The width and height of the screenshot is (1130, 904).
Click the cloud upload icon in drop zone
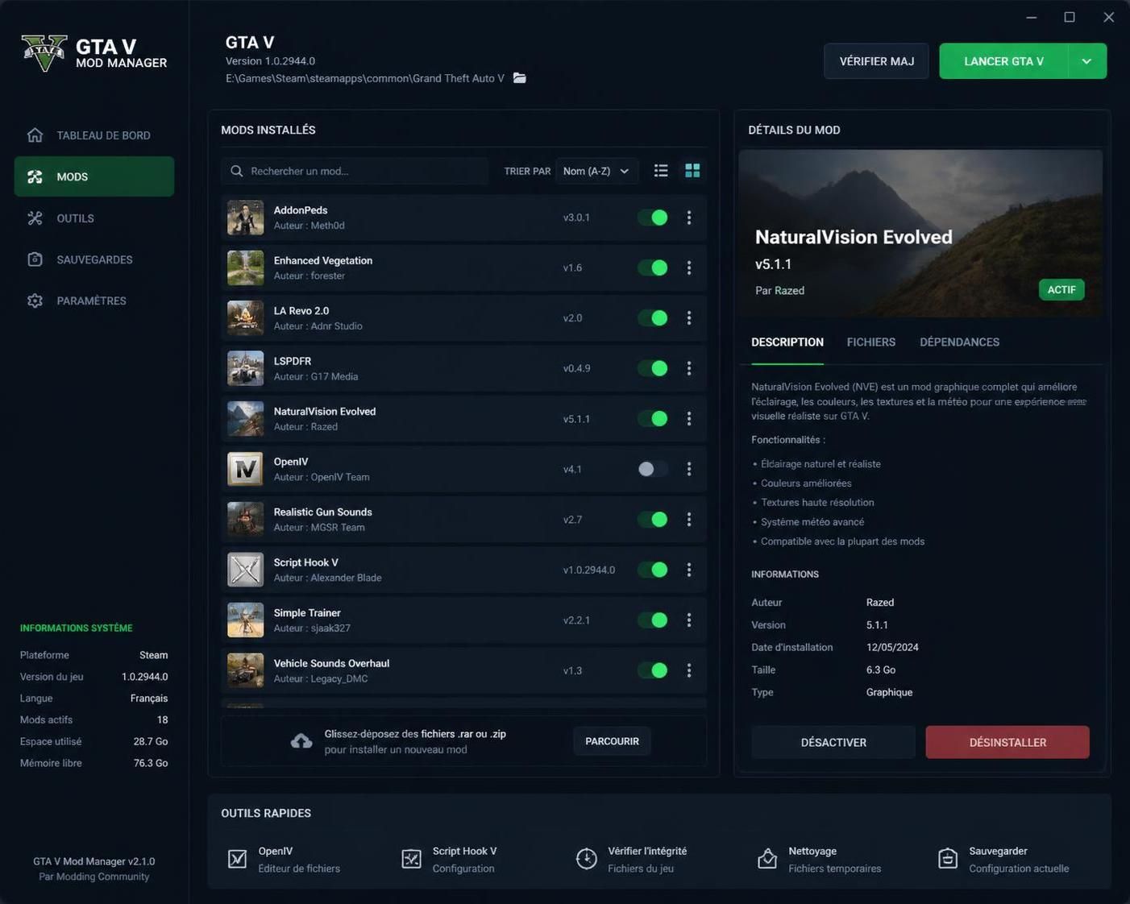301,741
